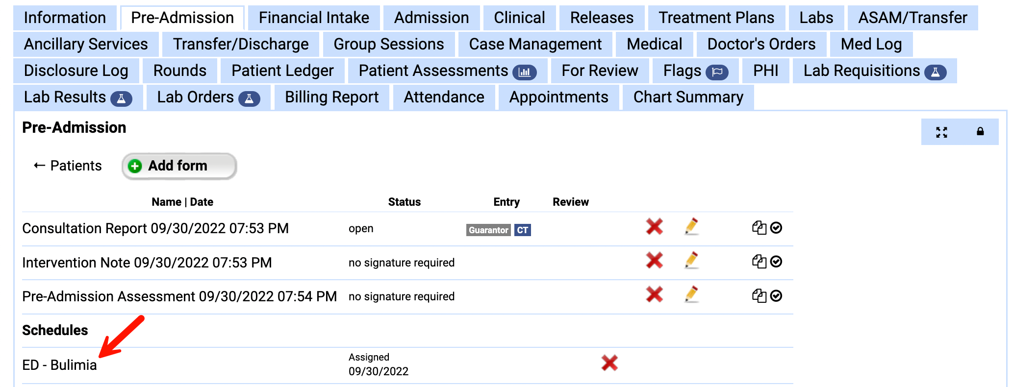Edit the Pre-Admission Assessment with pencil
The image size is (1013, 387).
click(691, 295)
